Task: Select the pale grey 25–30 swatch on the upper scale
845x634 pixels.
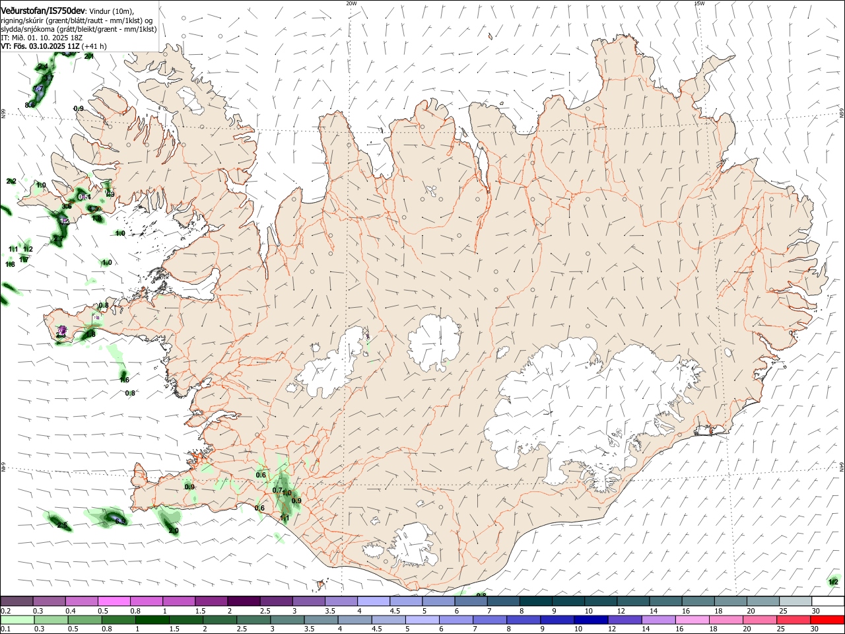Action: point(795,601)
